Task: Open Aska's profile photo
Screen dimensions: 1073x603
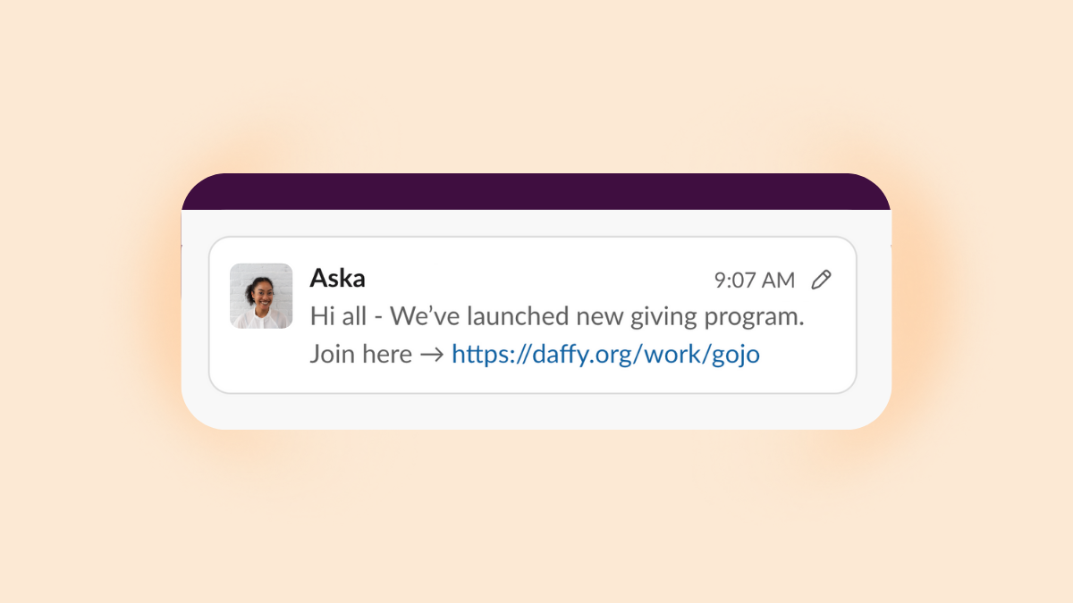Action: (261, 296)
